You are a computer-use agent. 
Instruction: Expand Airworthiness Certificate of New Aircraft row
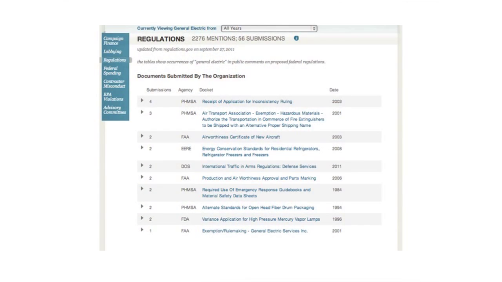[x=142, y=136]
